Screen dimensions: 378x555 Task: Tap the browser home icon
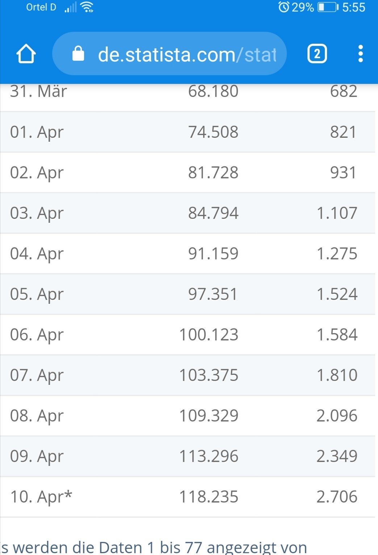pyautogui.click(x=26, y=54)
